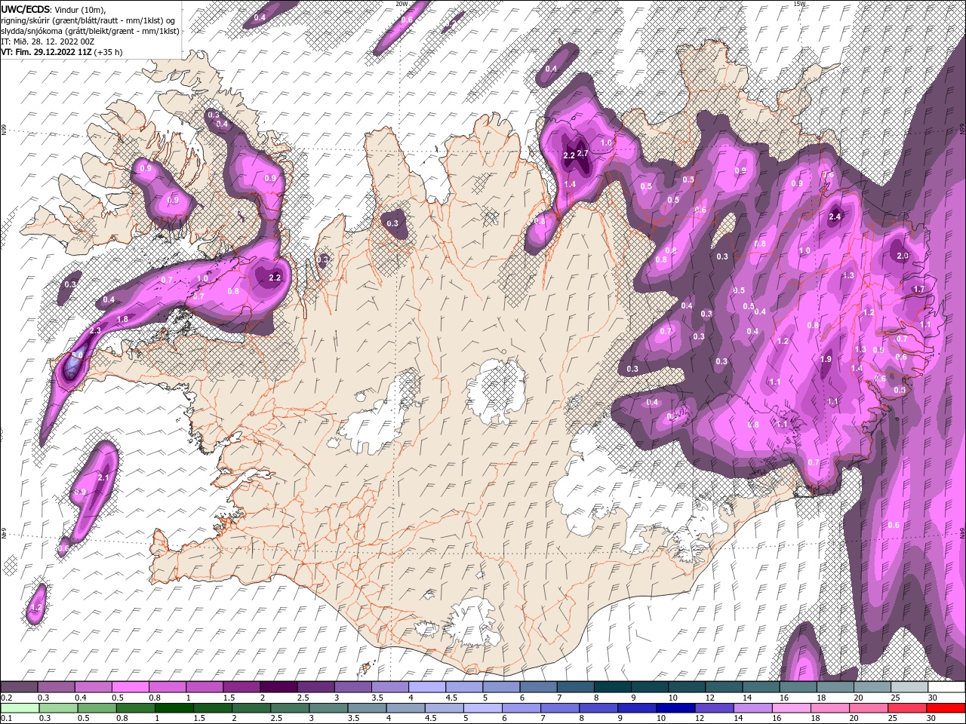Click the "0.2" label under the upper legend row
Screen dimensions: 966x724
(7, 698)
